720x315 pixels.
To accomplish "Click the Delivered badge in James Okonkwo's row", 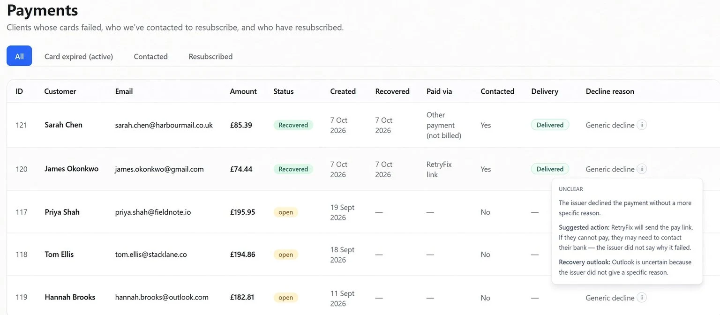I will (550, 169).
